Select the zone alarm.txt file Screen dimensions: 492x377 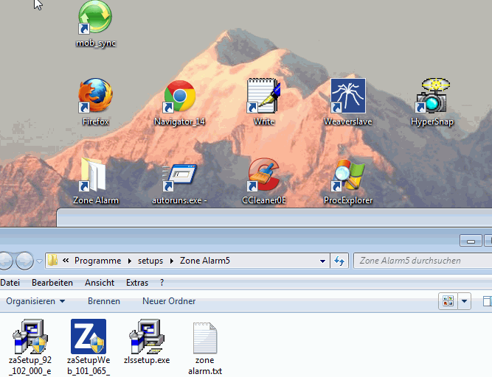205,348
